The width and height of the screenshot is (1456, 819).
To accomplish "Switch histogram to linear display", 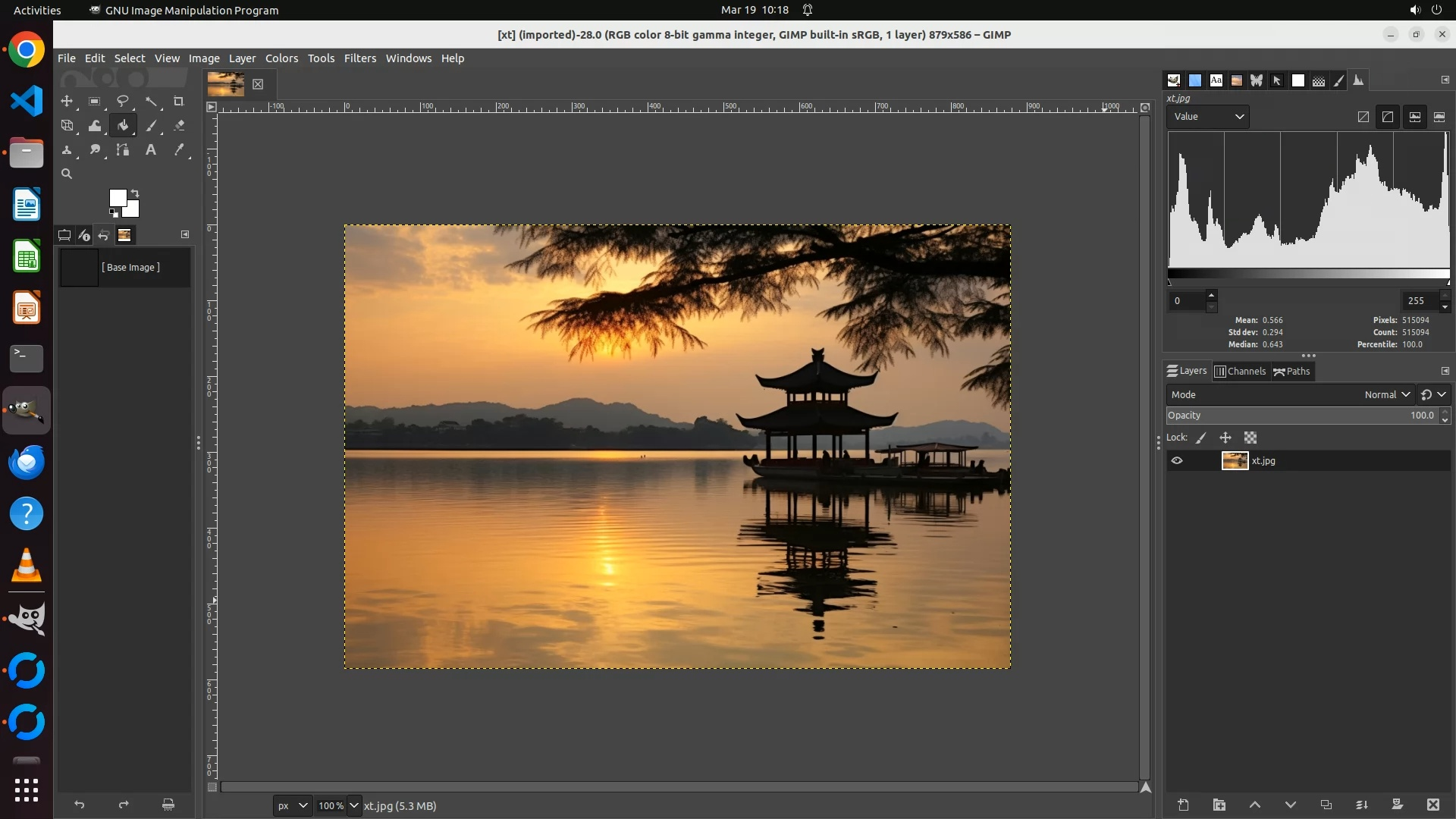I will (1363, 117).
